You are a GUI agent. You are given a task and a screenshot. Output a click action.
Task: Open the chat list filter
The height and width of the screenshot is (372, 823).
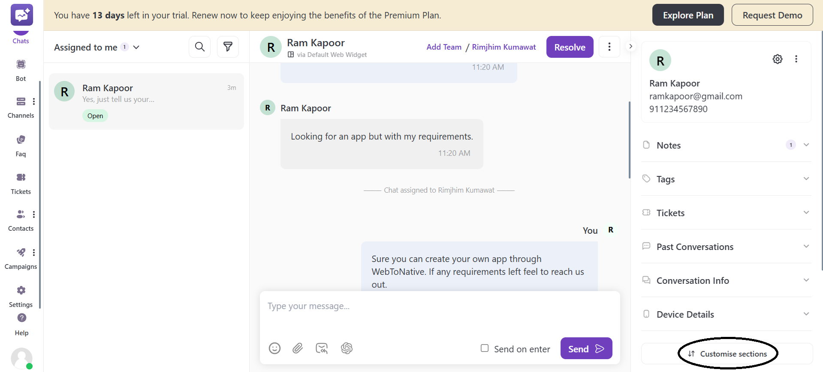point(228,47)
